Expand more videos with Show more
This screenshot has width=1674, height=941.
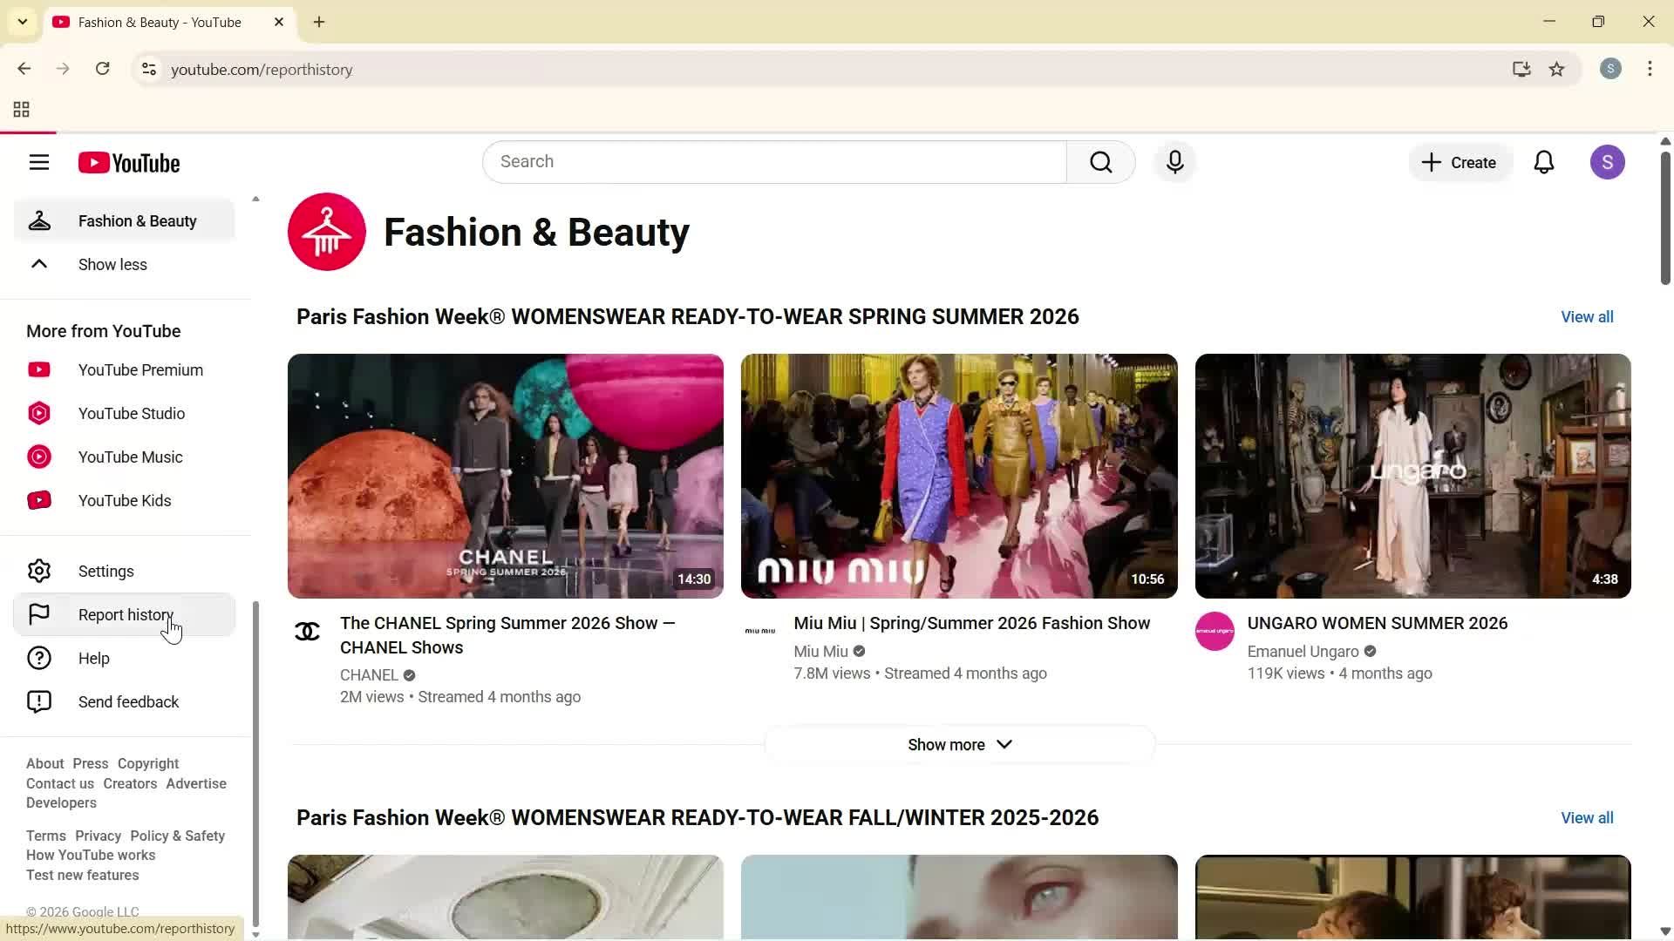(x=958, y=744)
